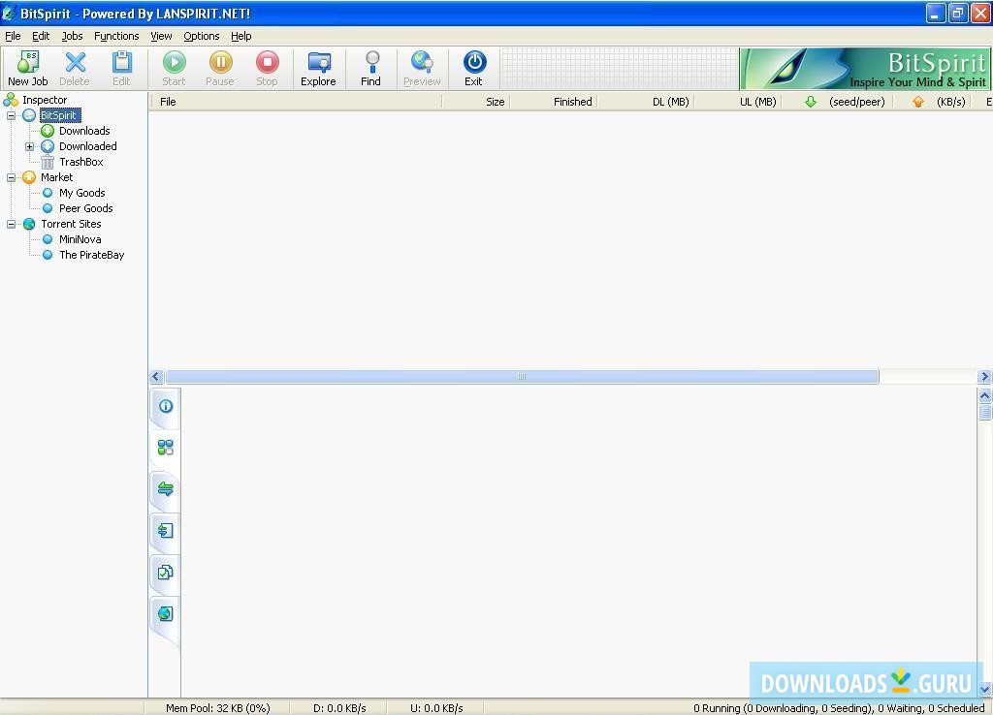This screenshot has height=715, width=993.
Task: Open the globe tab in detail pane
Action: tap(166, 614)
